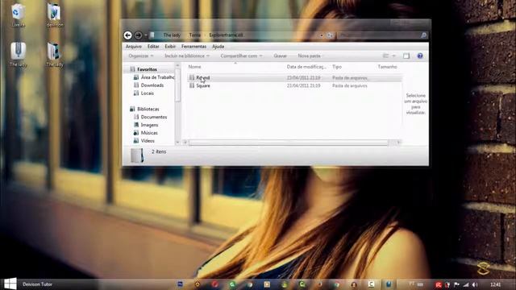Screen dimensions: 516x290
Task: Click navigation pane scrollbar up arrow
Action: (x=177, y=65)
